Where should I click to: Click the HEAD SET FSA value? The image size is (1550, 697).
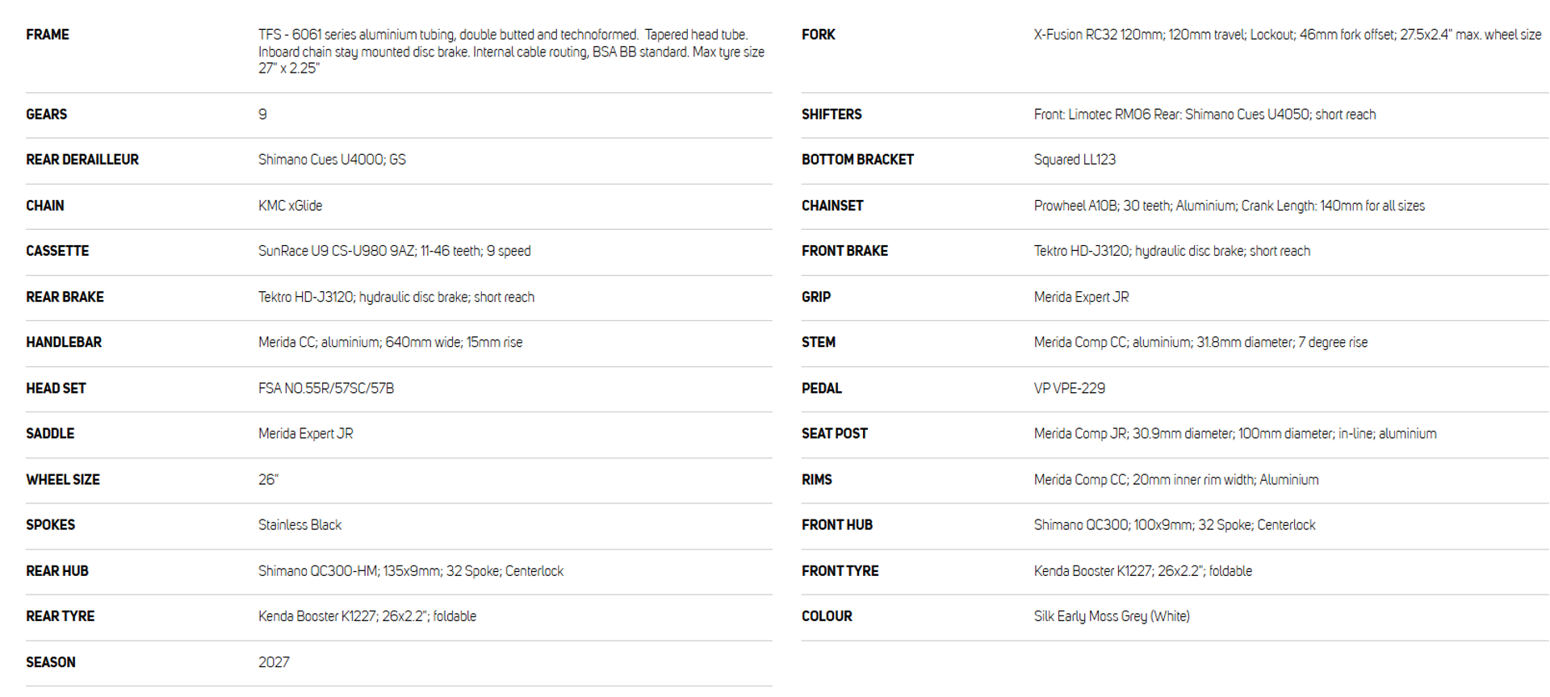326,388
